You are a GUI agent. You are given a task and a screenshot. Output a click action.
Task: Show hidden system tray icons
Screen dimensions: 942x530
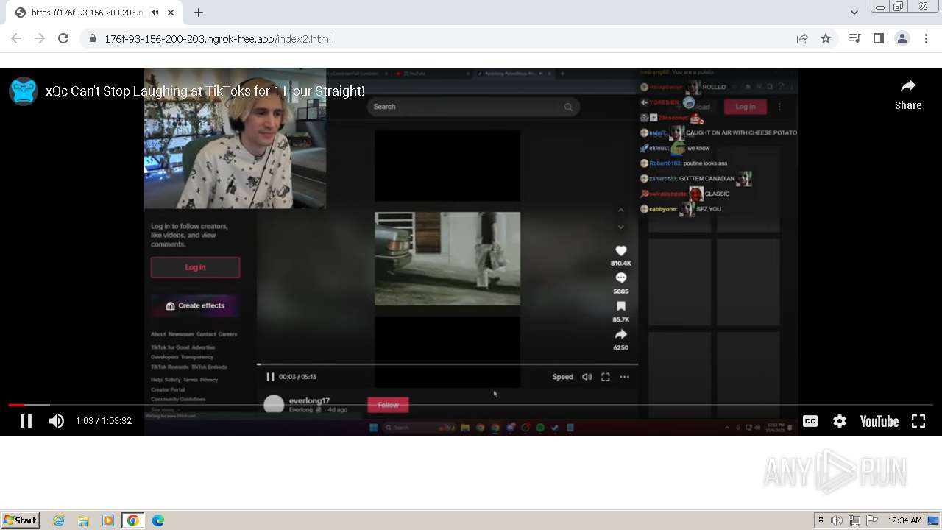coord(821,520)
